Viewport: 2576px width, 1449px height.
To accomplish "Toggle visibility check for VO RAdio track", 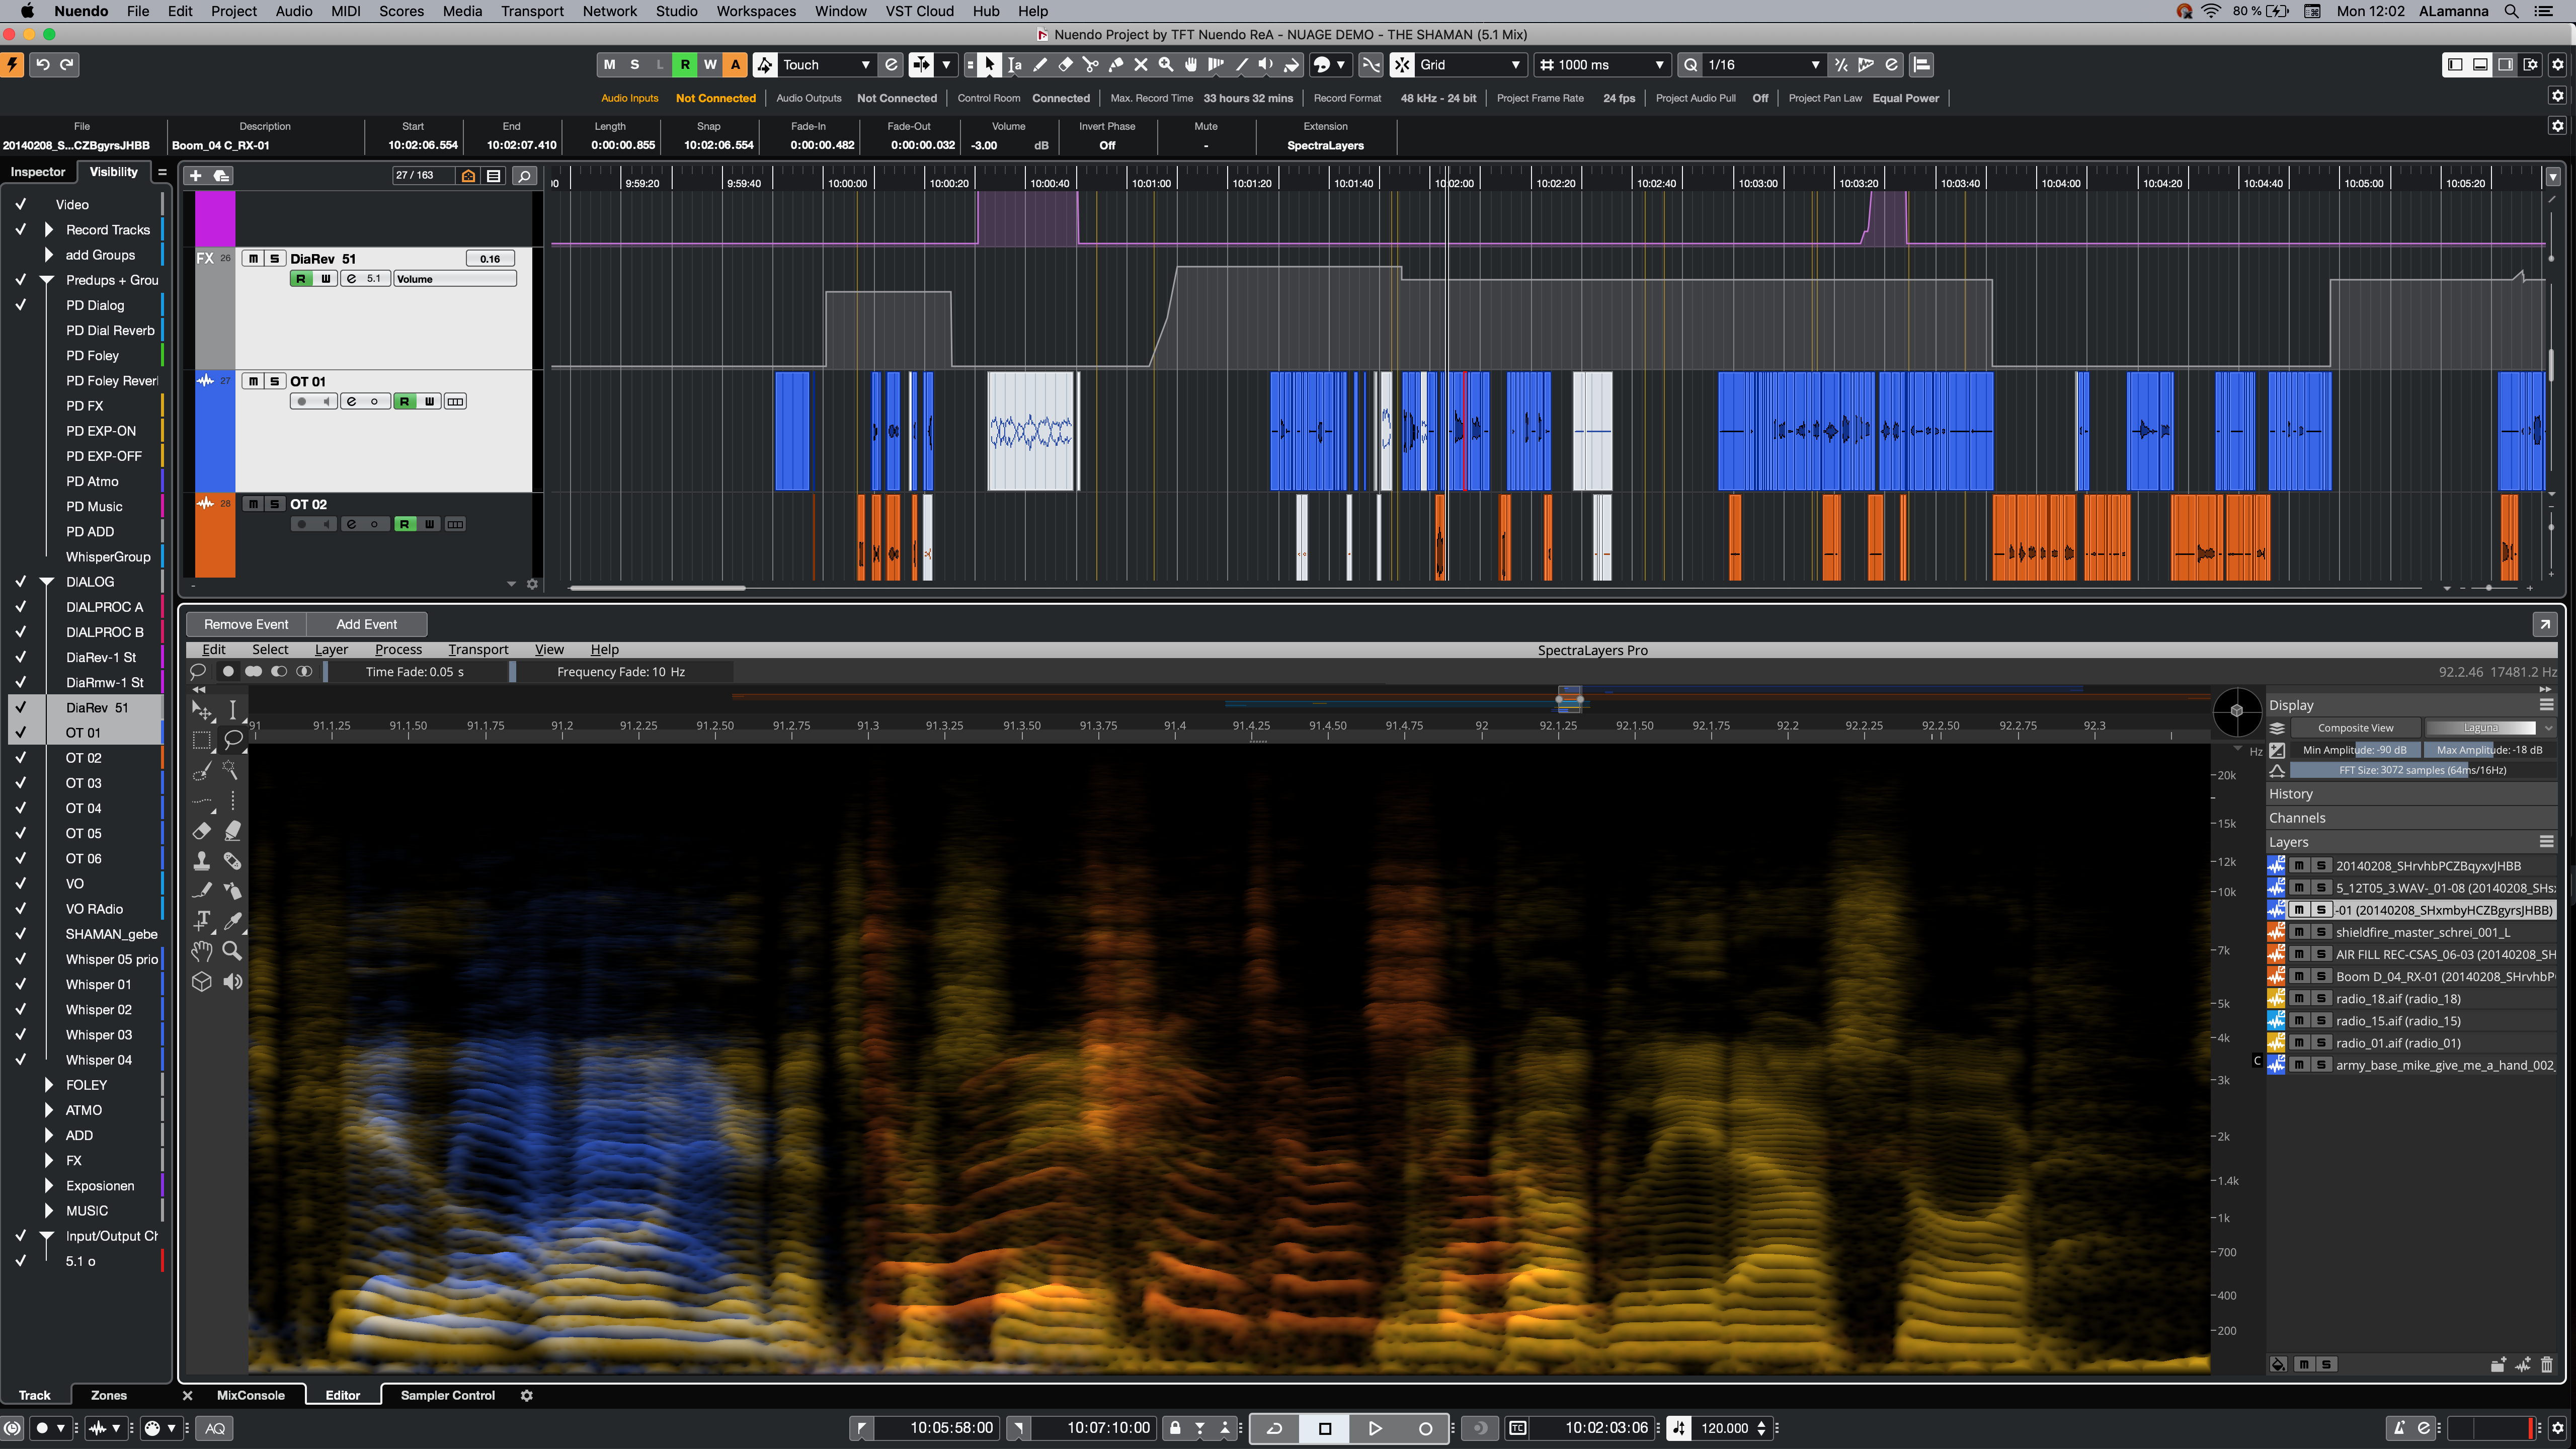I will (x=20, y=908).
